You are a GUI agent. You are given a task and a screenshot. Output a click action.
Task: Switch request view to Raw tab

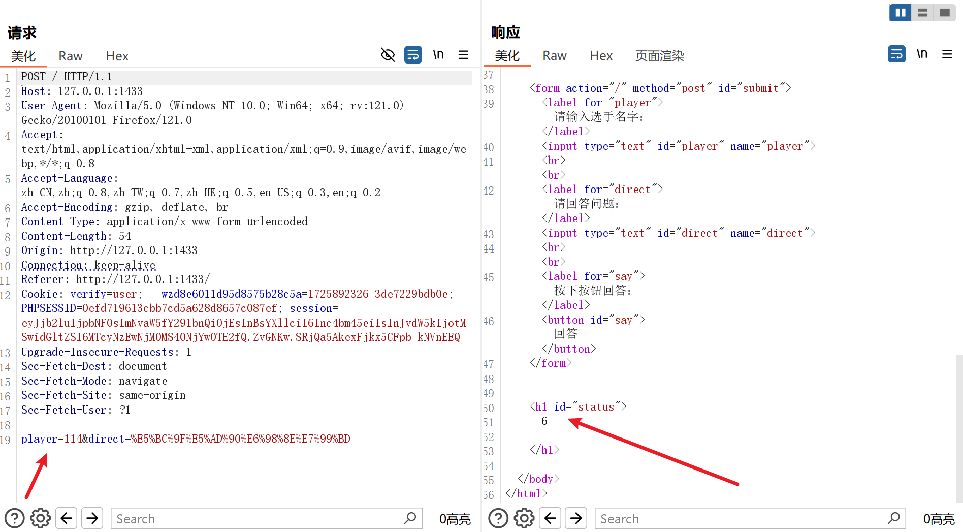tap(70, 56)
